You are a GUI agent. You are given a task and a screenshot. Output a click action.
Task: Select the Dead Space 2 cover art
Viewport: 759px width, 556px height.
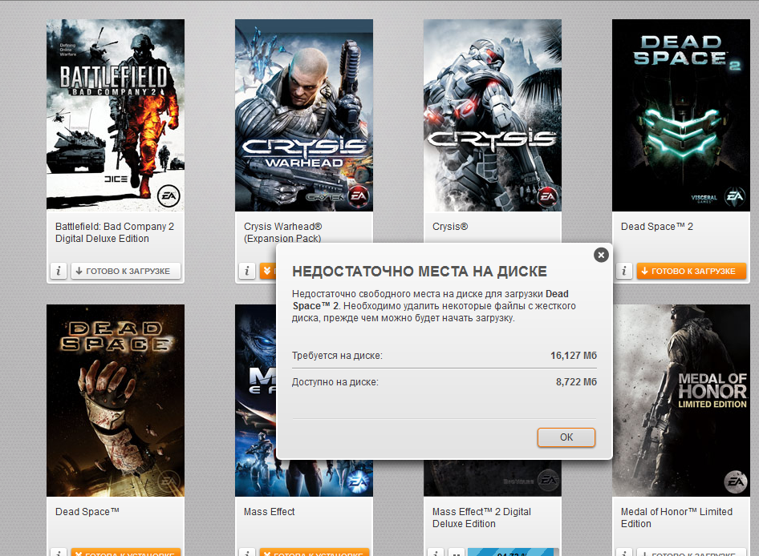[x=681, y=115]
